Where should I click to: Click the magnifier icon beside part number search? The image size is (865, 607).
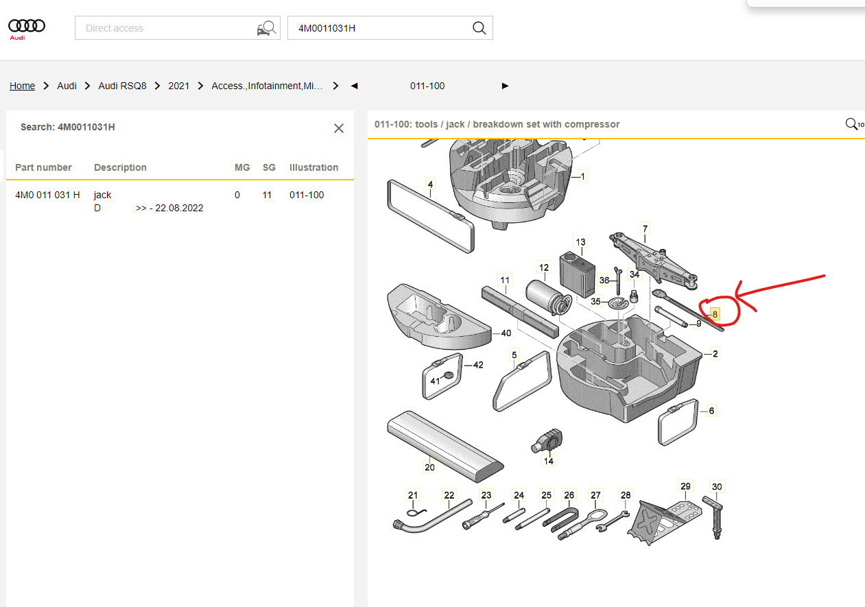(x=479, y=28)
